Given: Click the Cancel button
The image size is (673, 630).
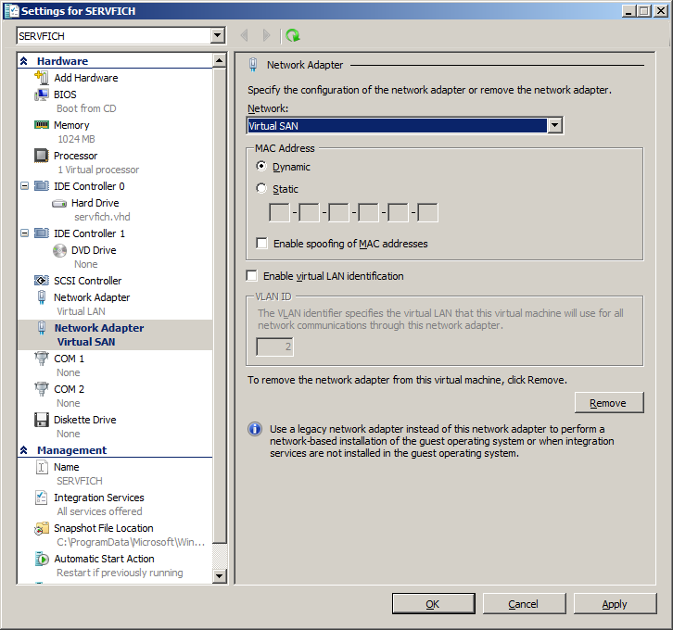Looking at the screenshot, I should (524, 603).
